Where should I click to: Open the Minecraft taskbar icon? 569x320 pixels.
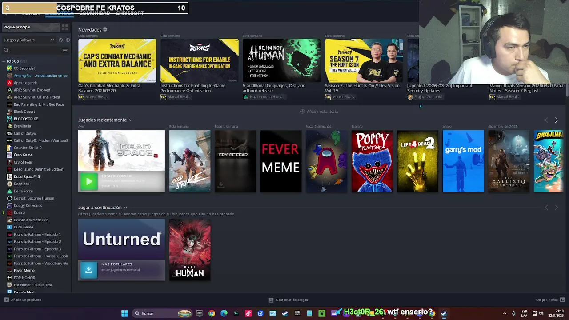322,314
